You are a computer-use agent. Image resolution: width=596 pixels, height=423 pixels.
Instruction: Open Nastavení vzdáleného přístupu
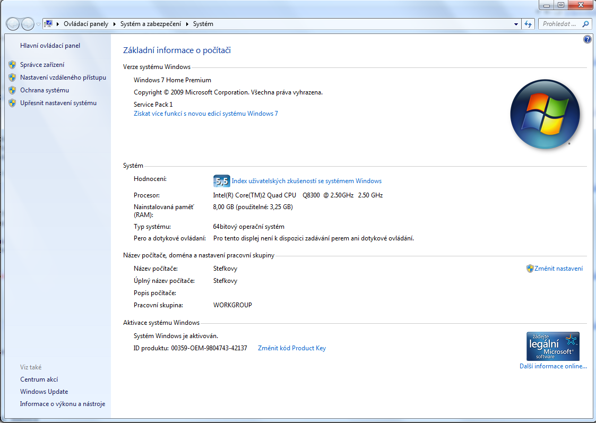click(63, 77)
